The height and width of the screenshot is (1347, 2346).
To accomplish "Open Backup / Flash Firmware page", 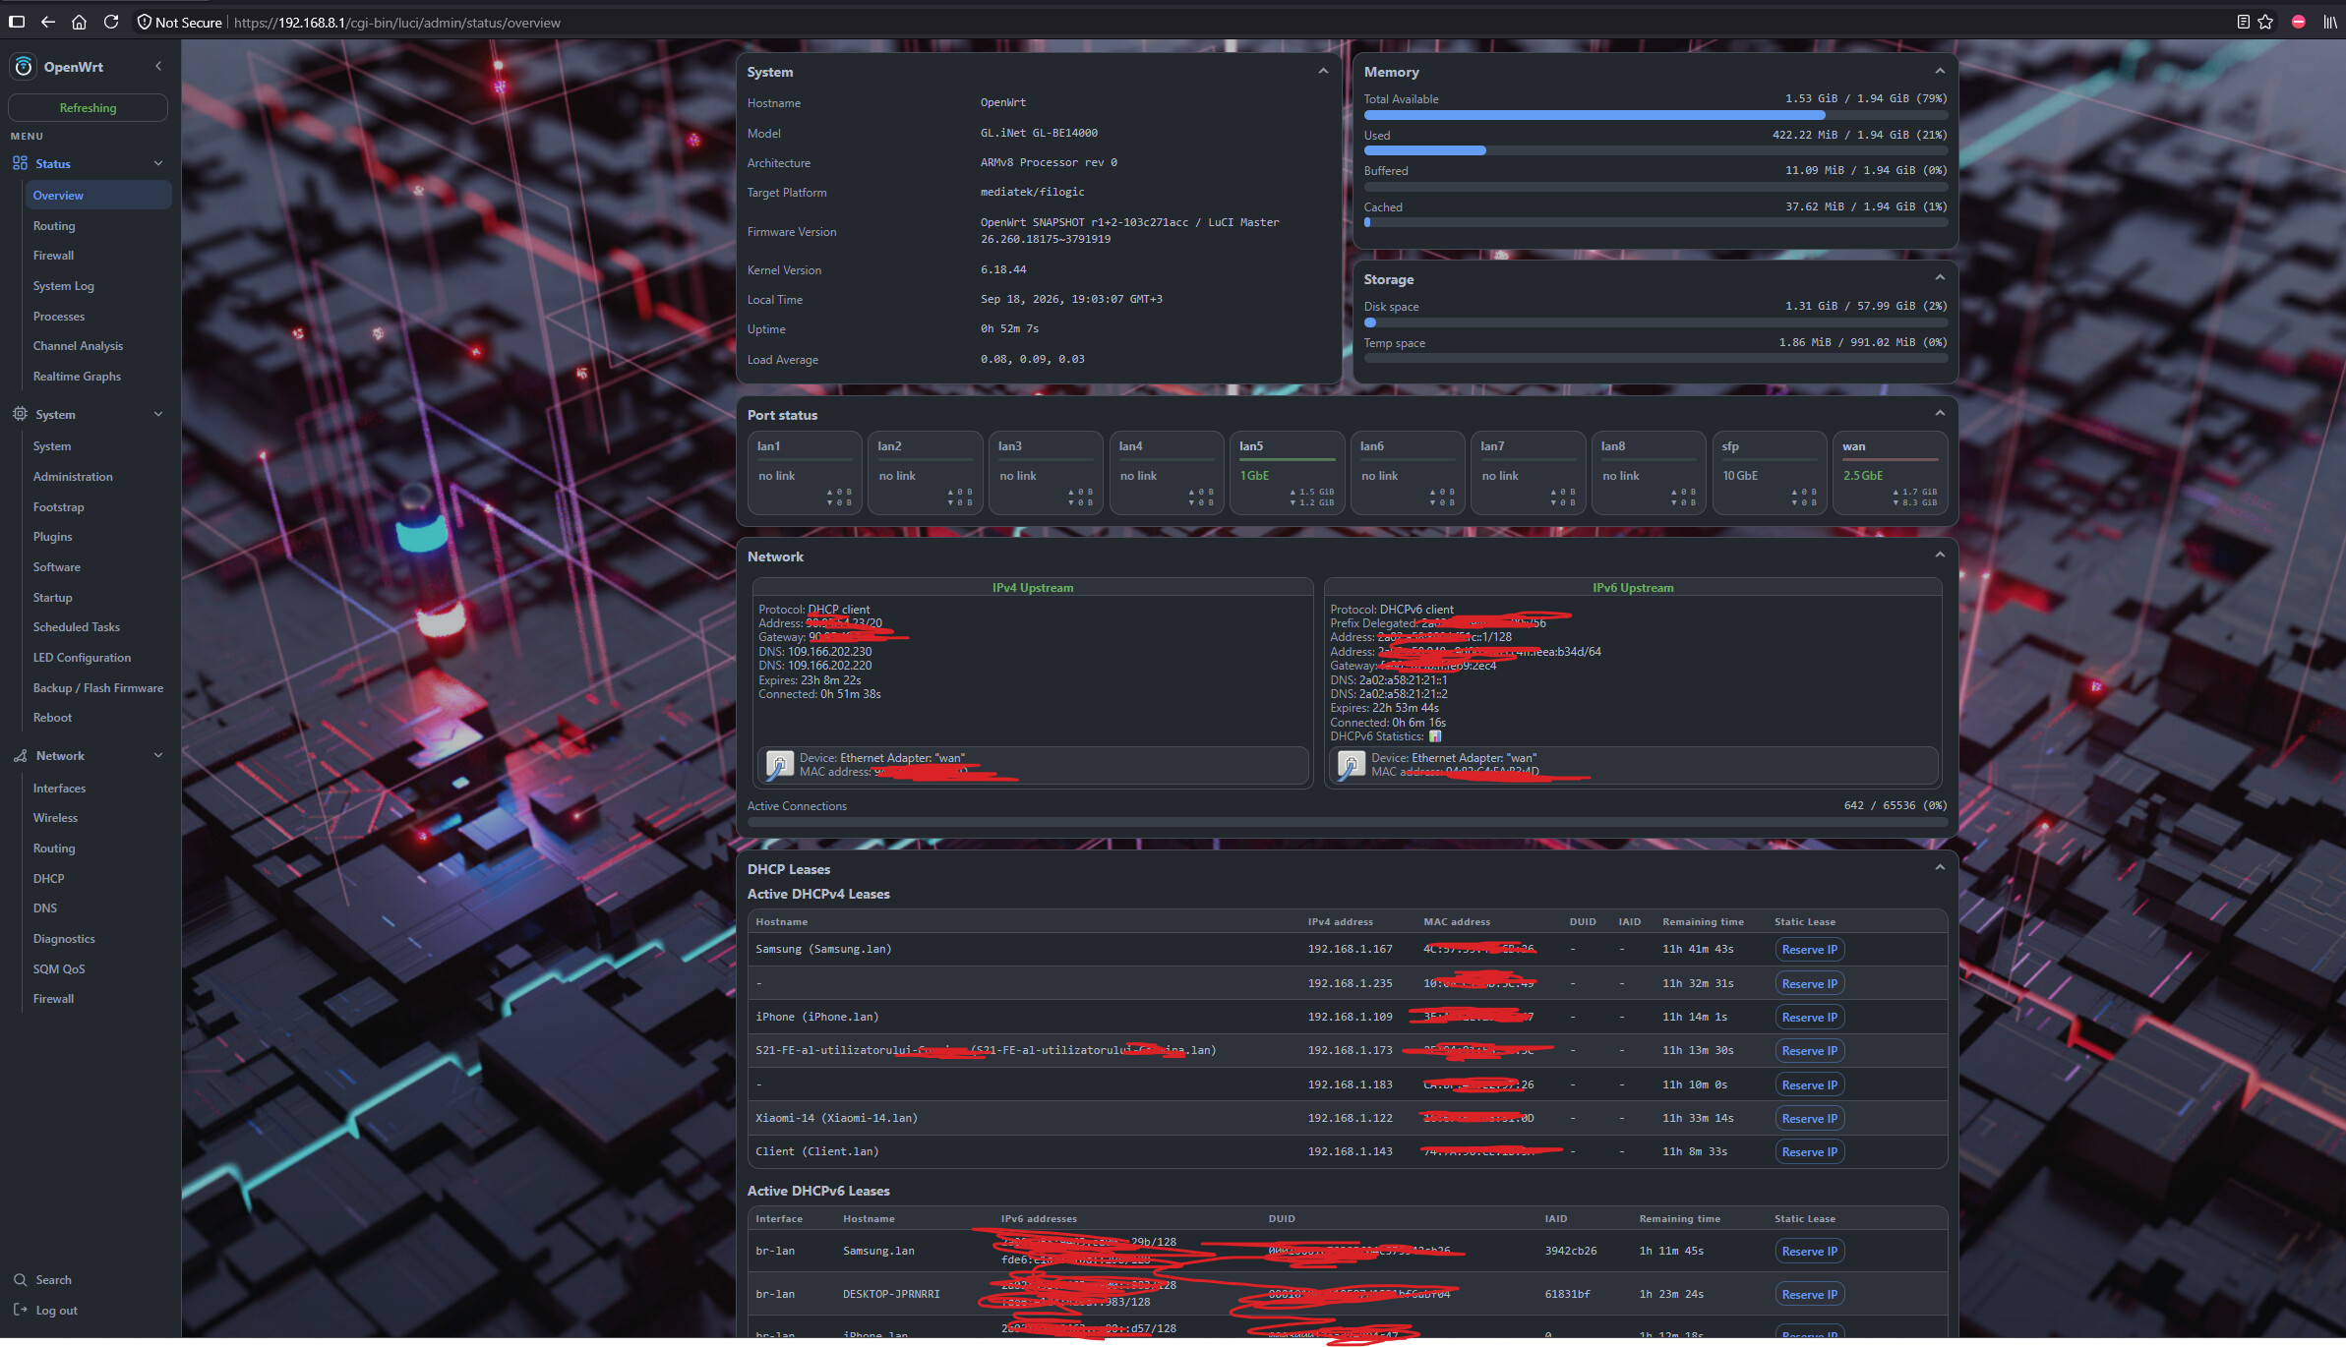I will 98,688.
